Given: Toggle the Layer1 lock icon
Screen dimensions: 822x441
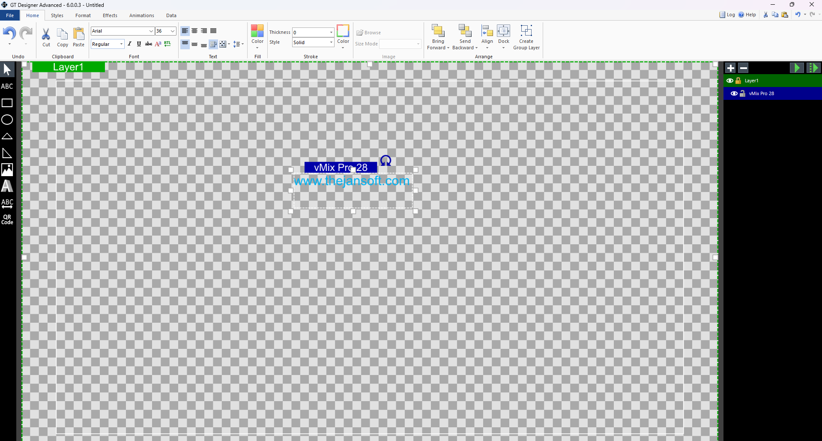Looking at the screenshot, I should point(738,81).
